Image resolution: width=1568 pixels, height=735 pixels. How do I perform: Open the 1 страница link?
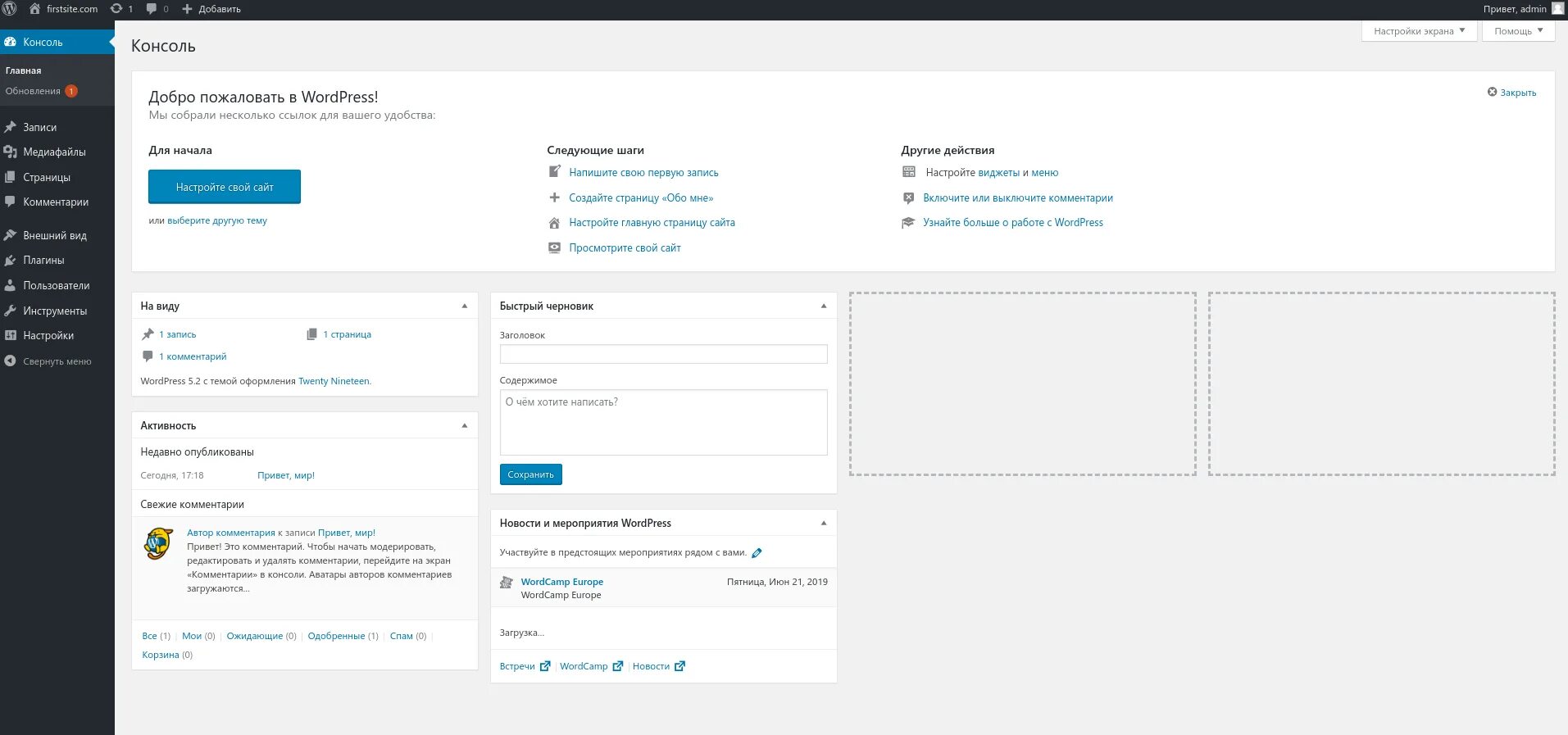click(x=347, y=334)
